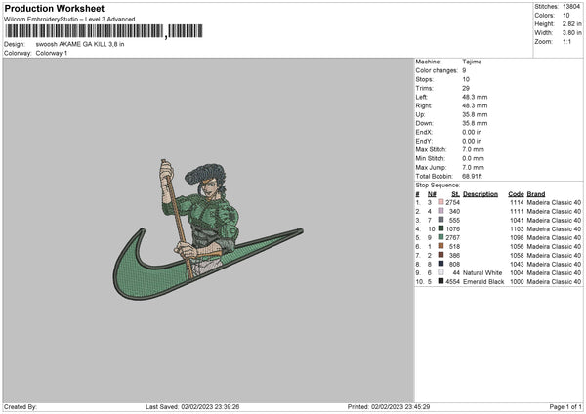Click the navy swatch for code 1043
Screen dimensions: 586x414
[440, 264]
